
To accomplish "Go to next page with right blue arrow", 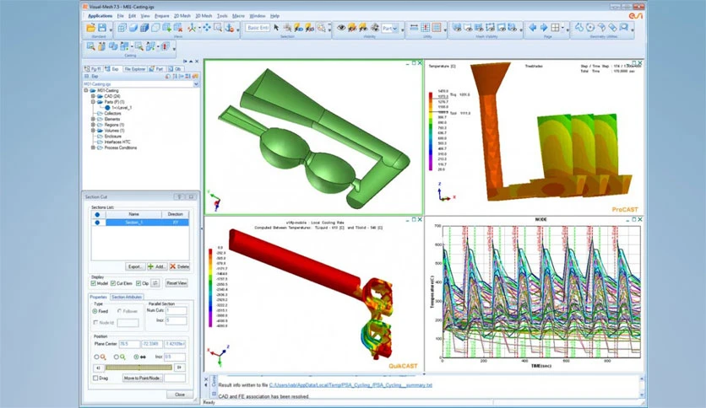I will coord(544,28).
